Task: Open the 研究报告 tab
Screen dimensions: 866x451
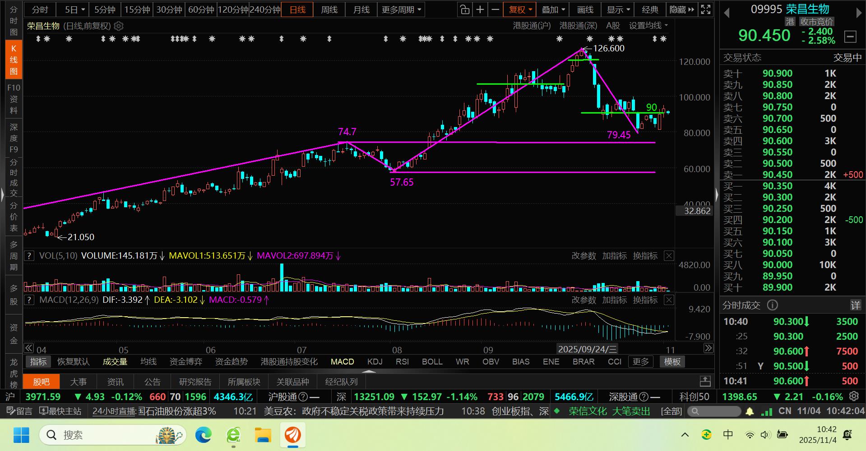Action: pos(195,382)
